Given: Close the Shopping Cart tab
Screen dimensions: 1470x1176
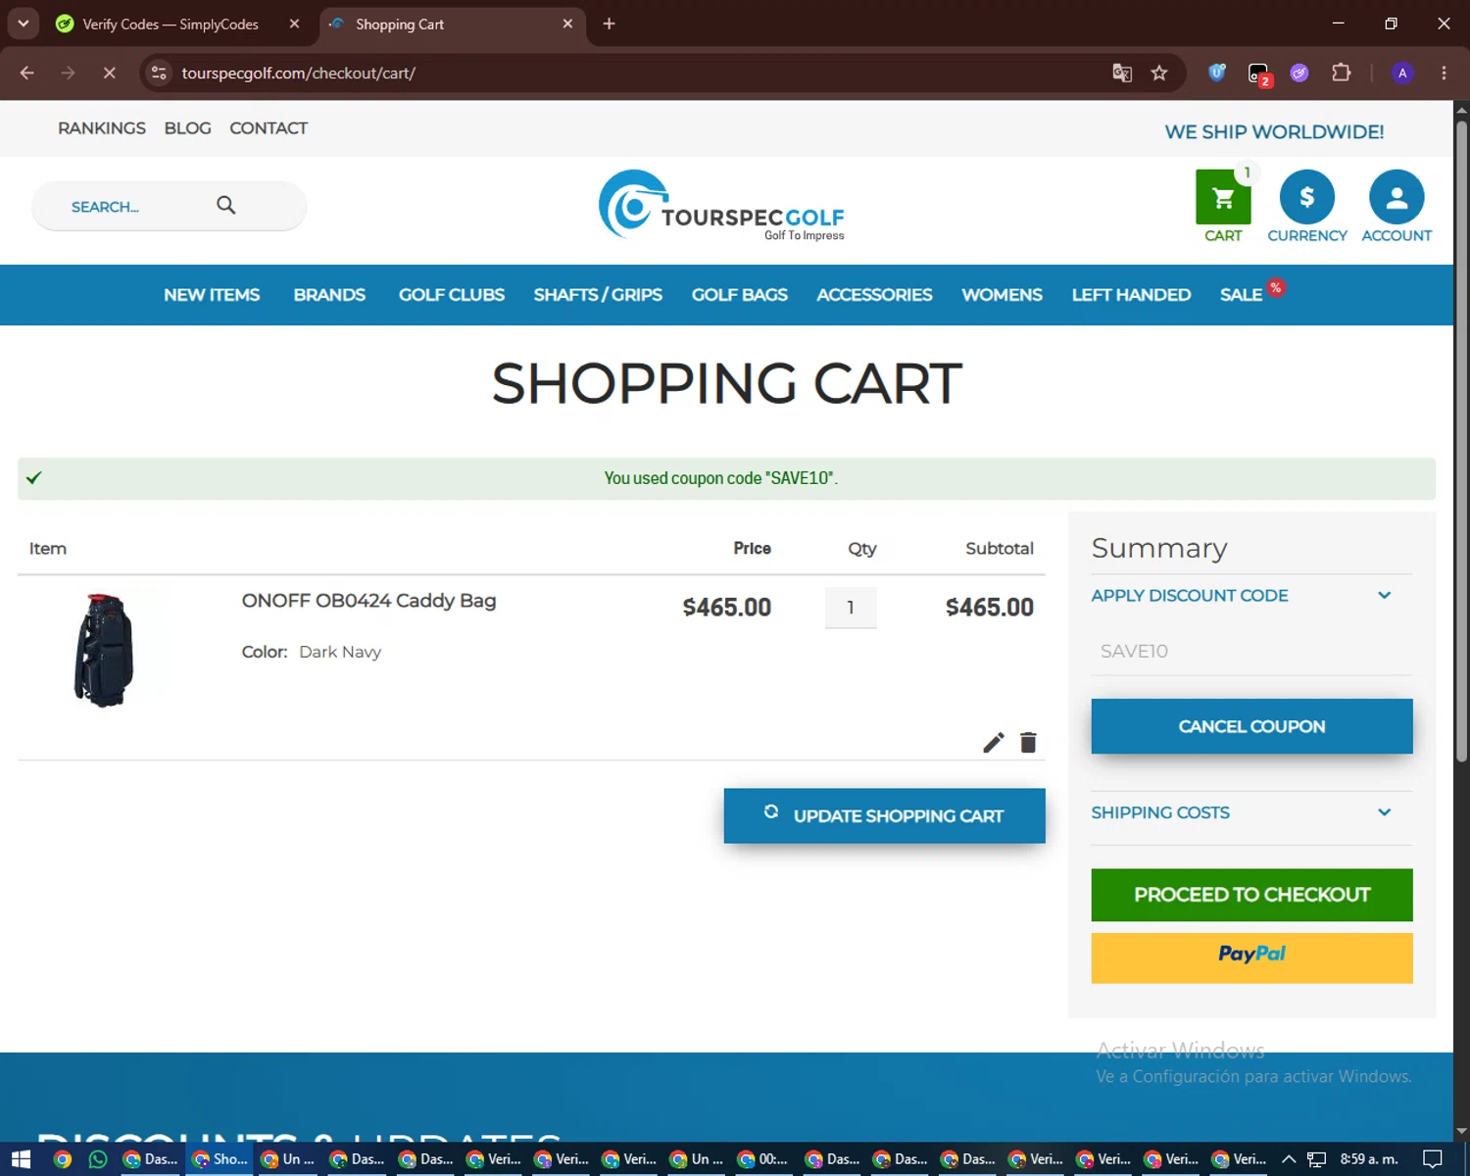Looking at the screenshot, I should coord(567,24).
